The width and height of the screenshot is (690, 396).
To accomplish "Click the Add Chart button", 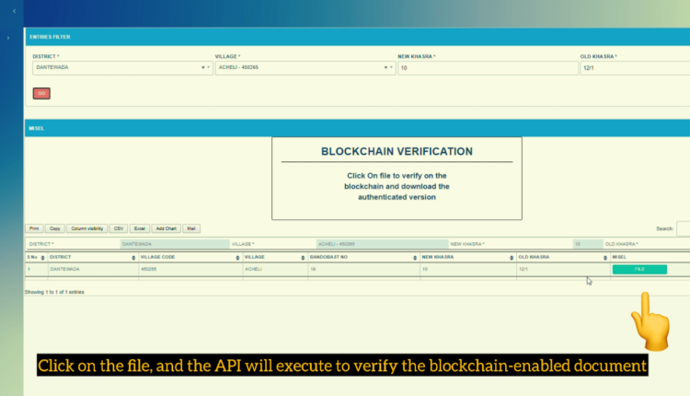I will point(167,228).
